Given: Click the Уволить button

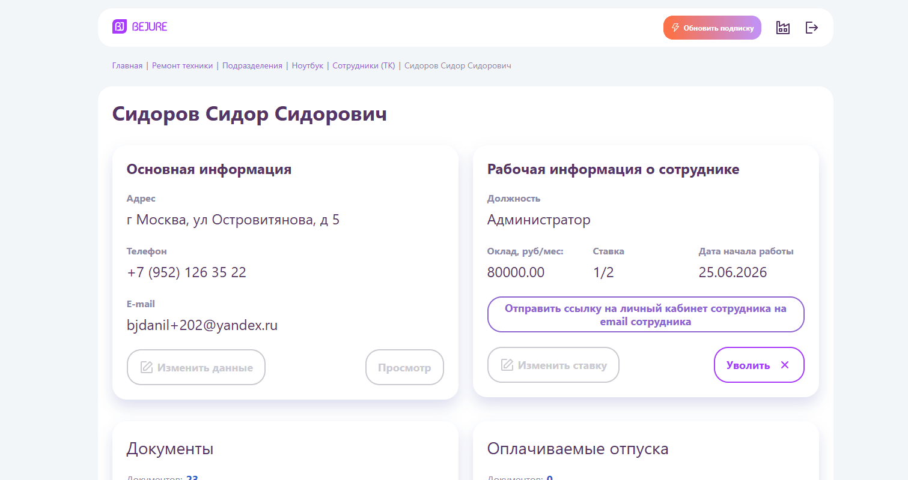Looking at the screenshot, I should pos(759,365).
